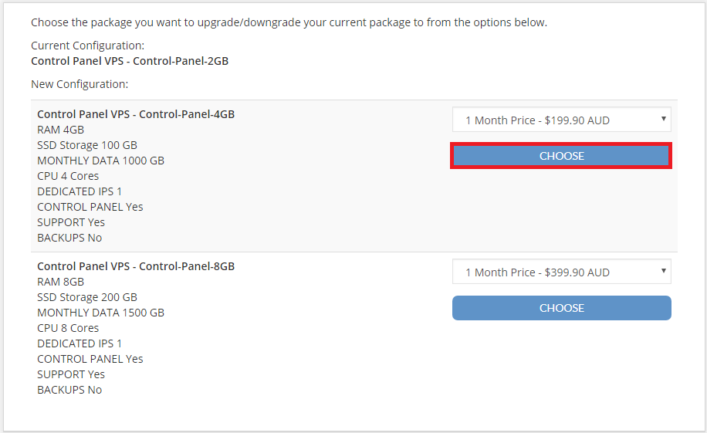Click the dropdown arrow for the Control-Panel-4GB price
The width and height of the screenshot is (707, 433).
click(x=663, y=119)
